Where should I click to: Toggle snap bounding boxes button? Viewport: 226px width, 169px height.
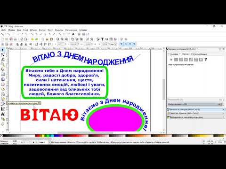[8, 34]
